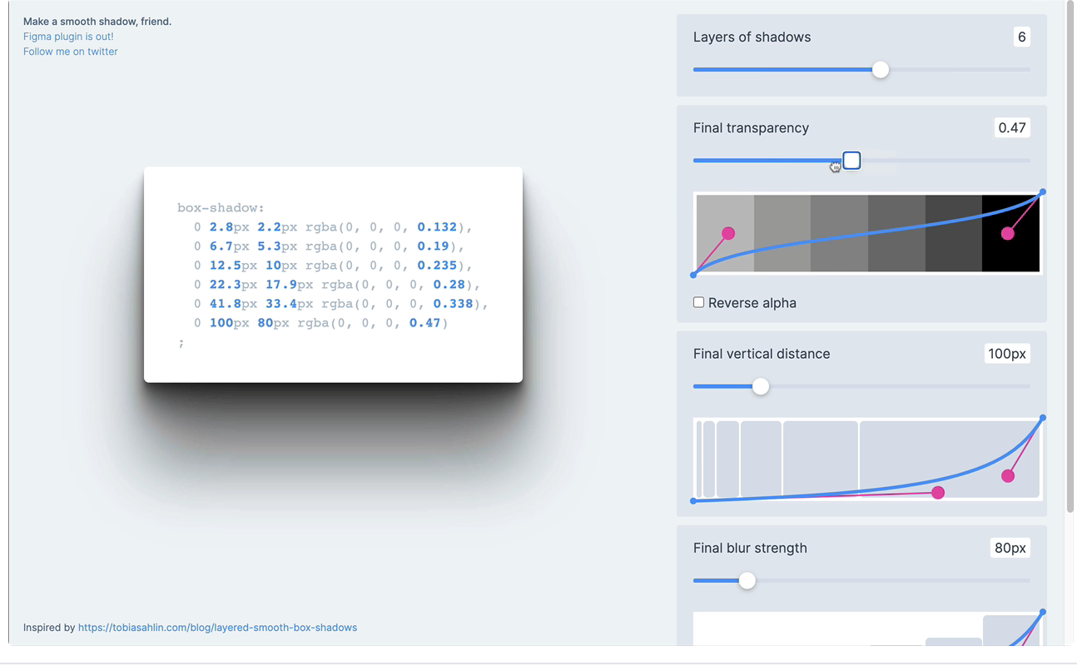
Task: Click the 0.28 alpha value in code
Action: 449,285
